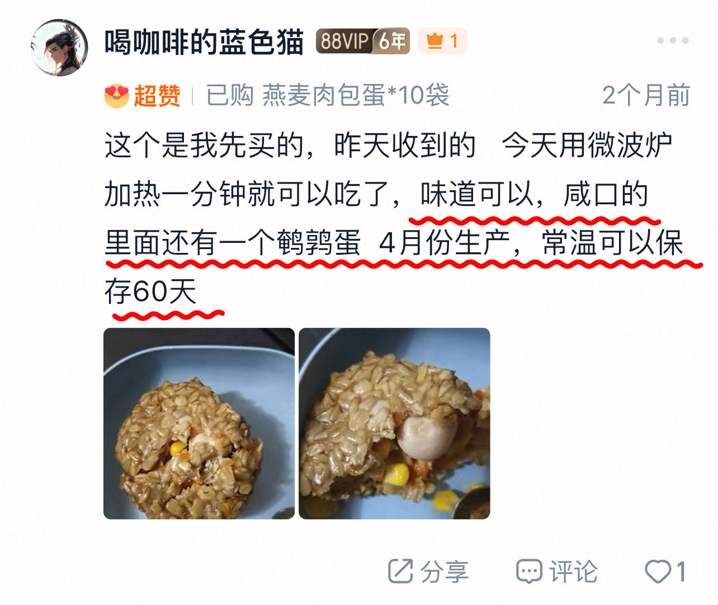Tap the comment speech bubble icon

[529, 571]
